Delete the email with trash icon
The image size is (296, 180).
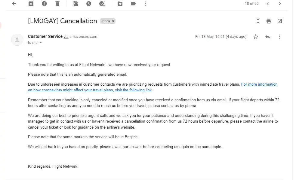[x=57, y=4]
